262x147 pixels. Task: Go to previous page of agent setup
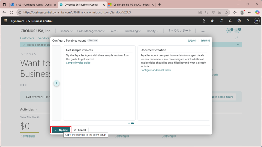pyautogui.click(x=57, y=83)
